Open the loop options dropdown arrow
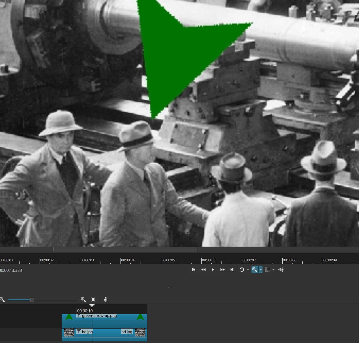 tap(248, 270)
